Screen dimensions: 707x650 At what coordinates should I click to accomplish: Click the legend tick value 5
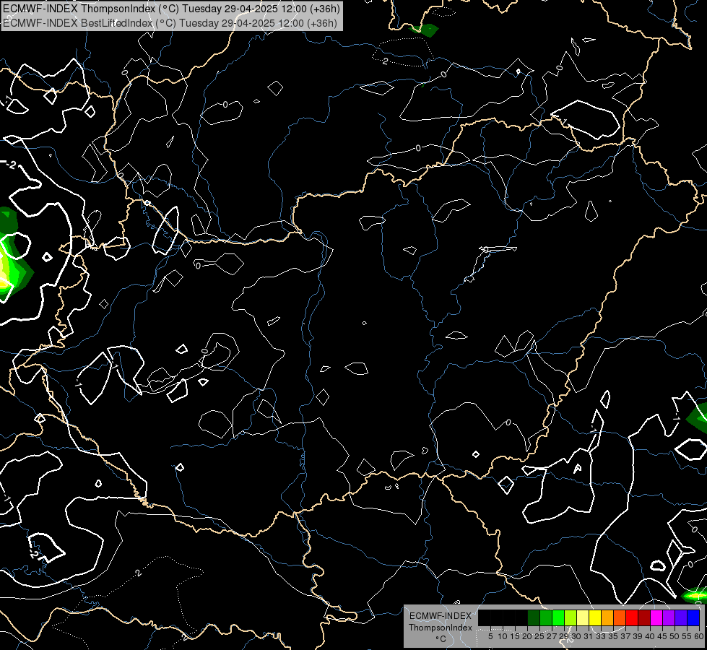click(490, 636)
